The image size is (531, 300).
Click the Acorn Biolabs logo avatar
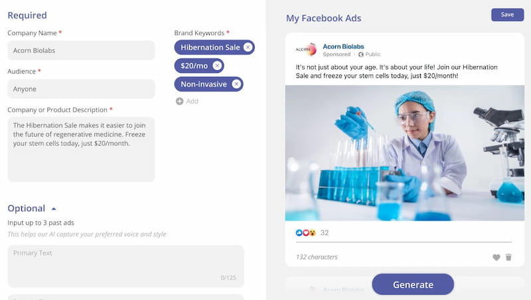pos(307,50)
